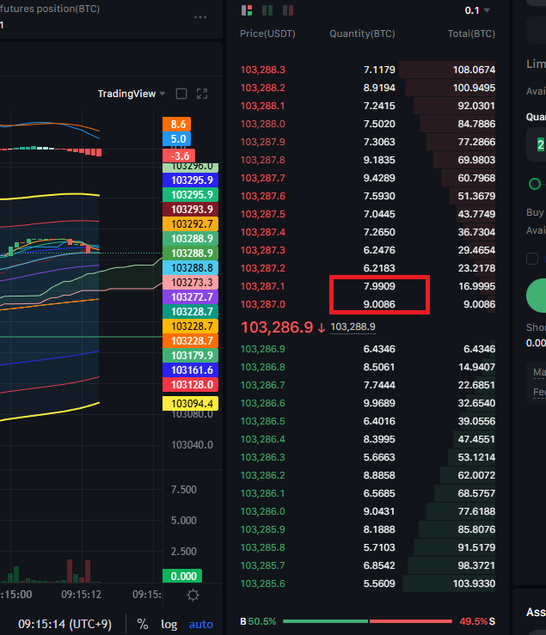Click the green 103179.9 price label
Image resolution: width=546 pixels, height=635 pixels.
pos(191,355)
